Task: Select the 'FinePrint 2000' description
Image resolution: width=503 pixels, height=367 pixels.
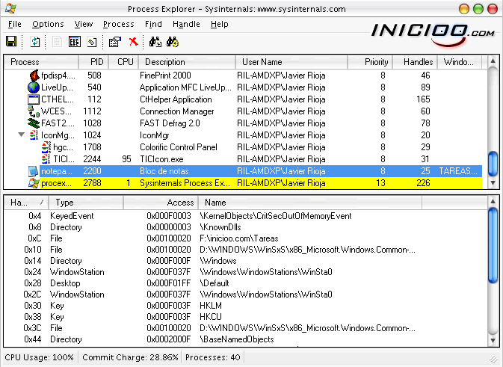Action: click(x=165, y=75)
